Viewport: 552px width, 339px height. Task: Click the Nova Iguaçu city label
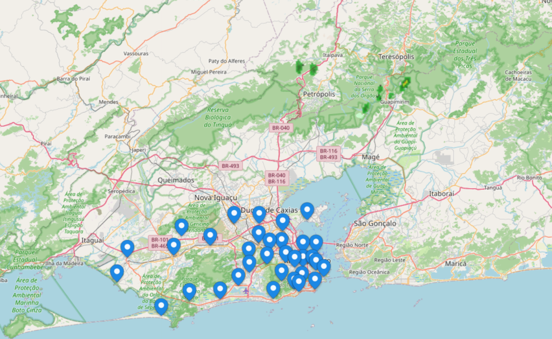pyautogui.click(x=216, y=197)
